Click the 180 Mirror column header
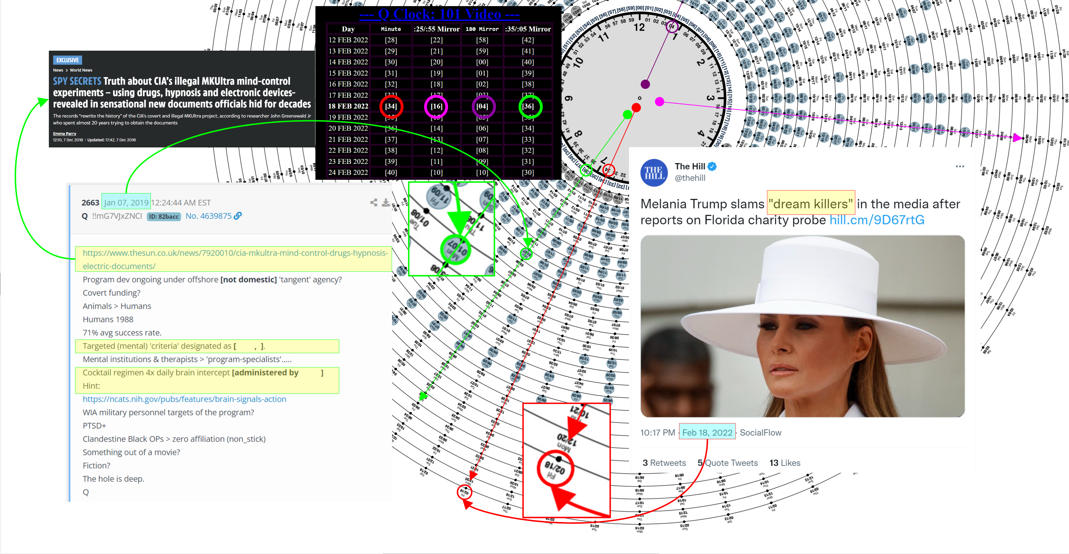 tap(482, 29)
